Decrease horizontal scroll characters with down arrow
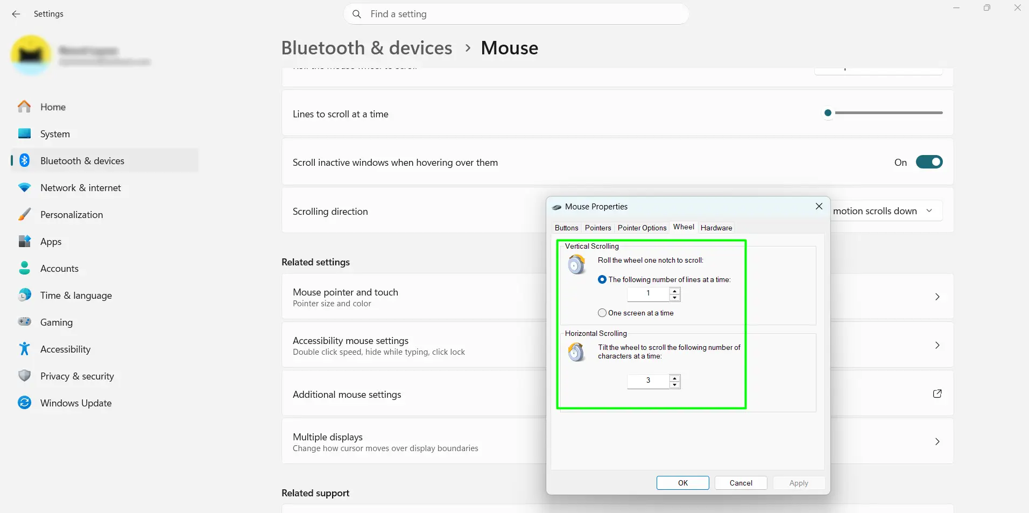The height and width of the screenshot is (513, 1029). coord(675,384)
